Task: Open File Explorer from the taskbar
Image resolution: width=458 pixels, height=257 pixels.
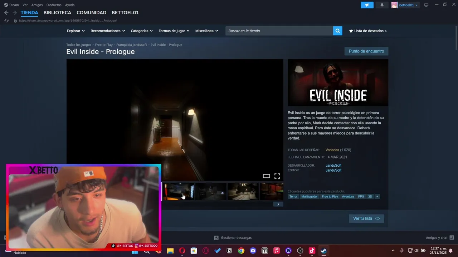Action: coord(170,251)
